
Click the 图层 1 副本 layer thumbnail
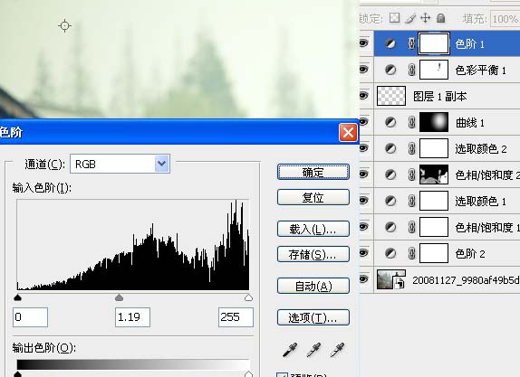point(391,96)
